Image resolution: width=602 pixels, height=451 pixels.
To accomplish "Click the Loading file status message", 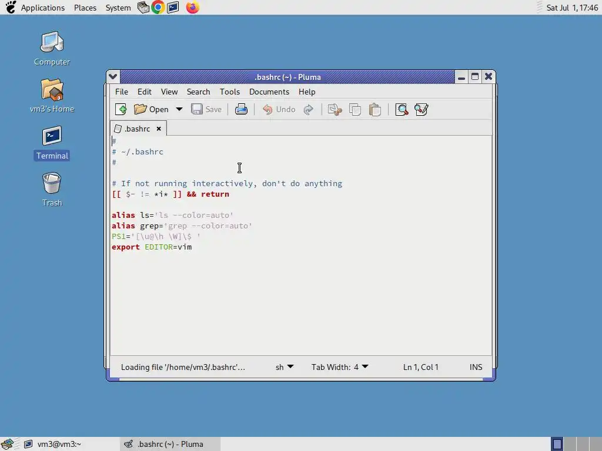I will [x=183, y=367].
